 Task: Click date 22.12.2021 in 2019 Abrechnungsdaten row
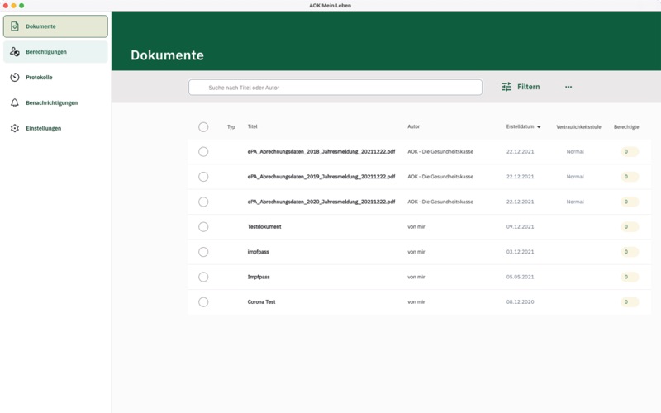point(520,177)
